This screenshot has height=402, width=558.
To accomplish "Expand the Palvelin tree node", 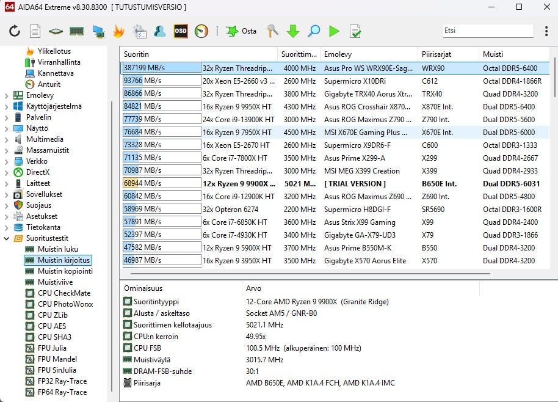I will pyautogui.click(x=6, y=117).
